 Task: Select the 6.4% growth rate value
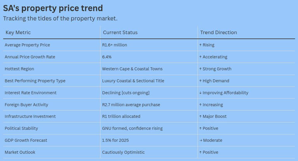tap(107, 57)
